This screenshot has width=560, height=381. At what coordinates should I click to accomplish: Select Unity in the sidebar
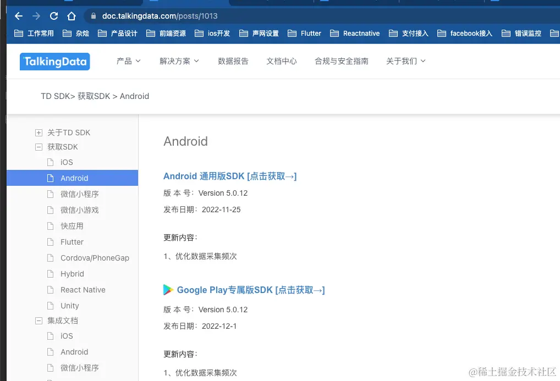pos(70,306)
